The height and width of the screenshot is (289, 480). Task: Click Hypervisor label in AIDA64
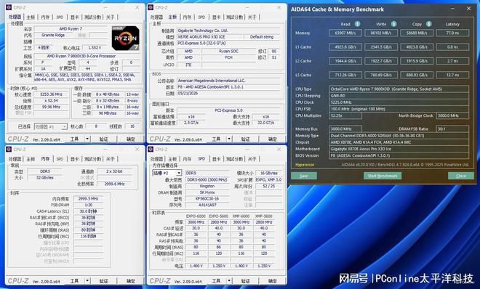[x=305, y=165]
